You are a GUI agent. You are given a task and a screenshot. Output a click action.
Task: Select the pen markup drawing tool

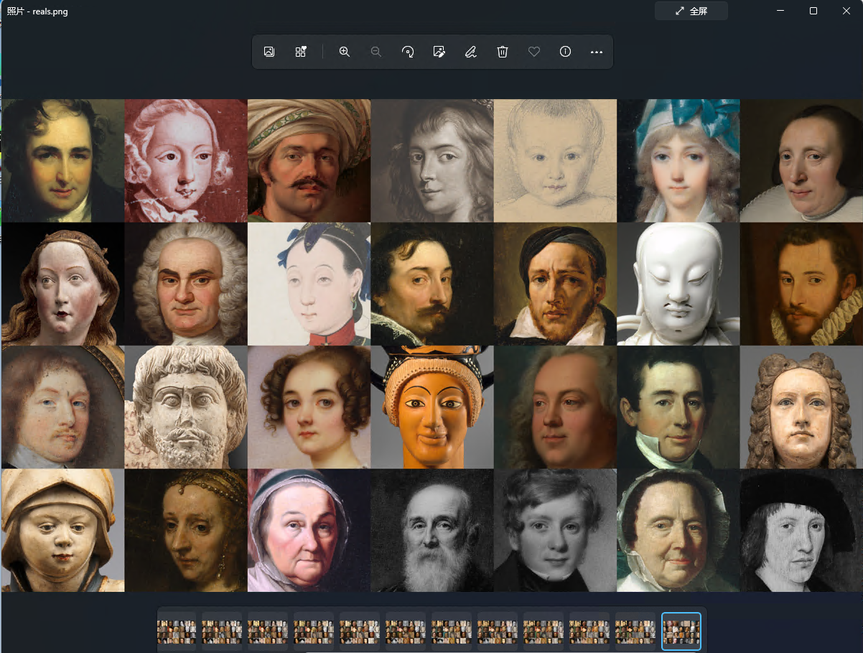tap(471, 52)
